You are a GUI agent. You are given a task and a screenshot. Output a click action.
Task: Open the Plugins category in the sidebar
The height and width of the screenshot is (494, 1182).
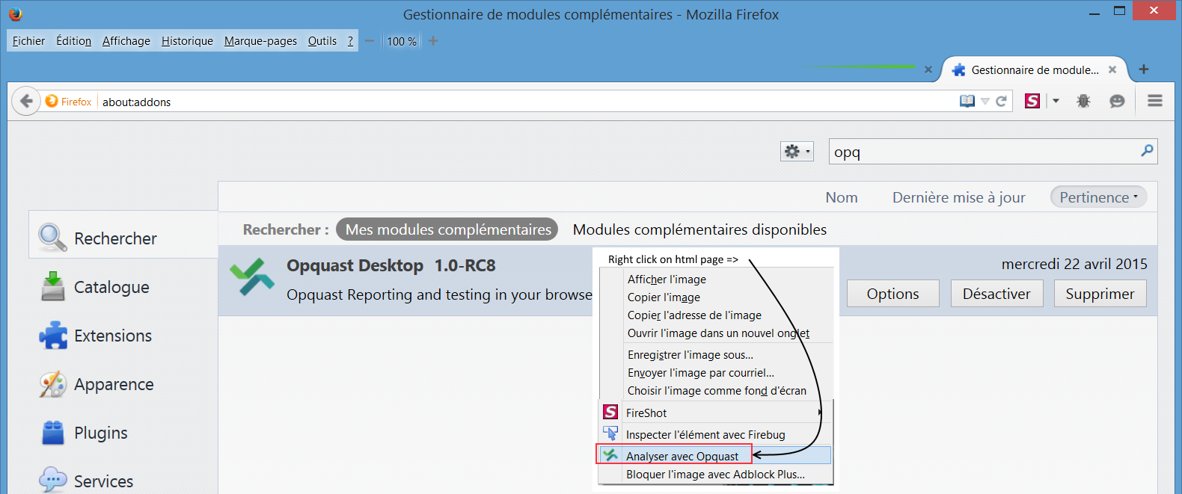[x=123, y=433]
